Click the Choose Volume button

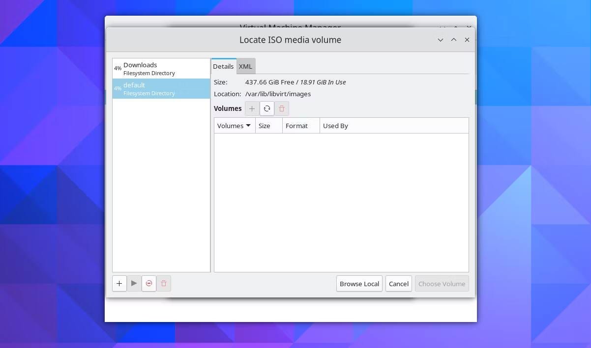click(441, 283)
